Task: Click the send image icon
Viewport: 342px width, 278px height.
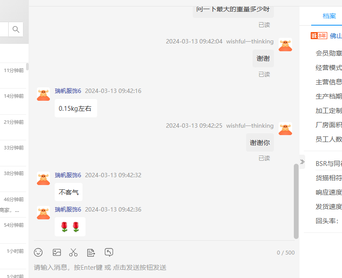Action: click(57, 252)
